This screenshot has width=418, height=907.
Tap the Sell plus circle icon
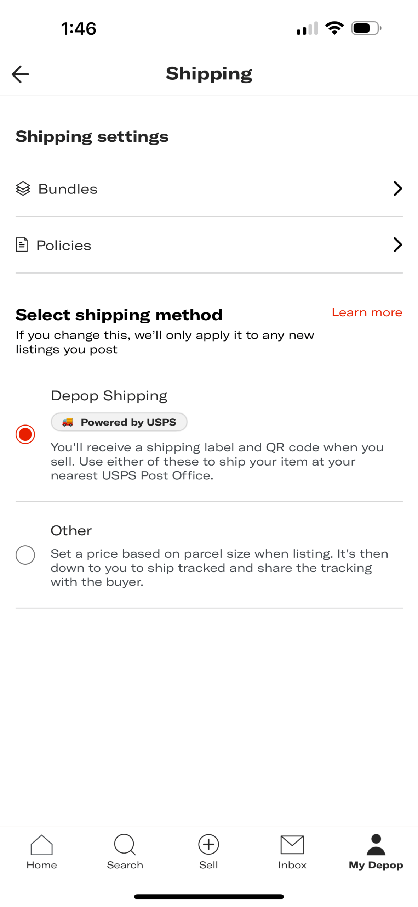coord(208,844)
